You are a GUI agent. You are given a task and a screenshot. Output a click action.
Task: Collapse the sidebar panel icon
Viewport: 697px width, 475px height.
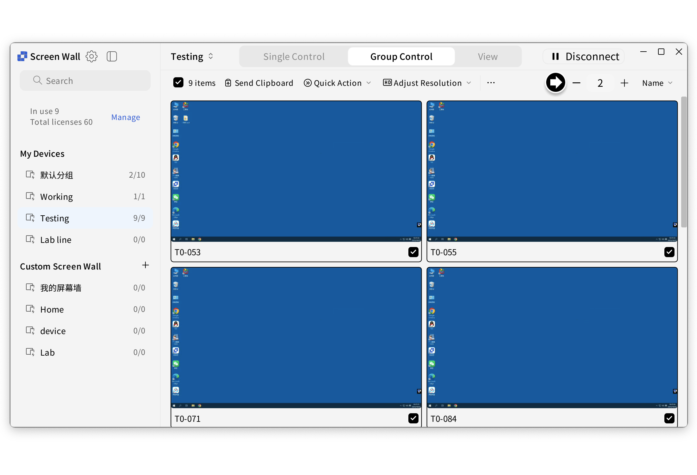coord(112,56)
